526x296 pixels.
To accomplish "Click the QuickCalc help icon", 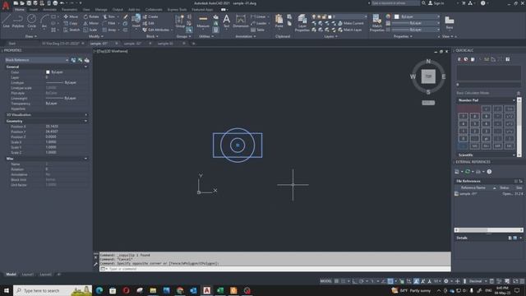I will click(508, 59).
